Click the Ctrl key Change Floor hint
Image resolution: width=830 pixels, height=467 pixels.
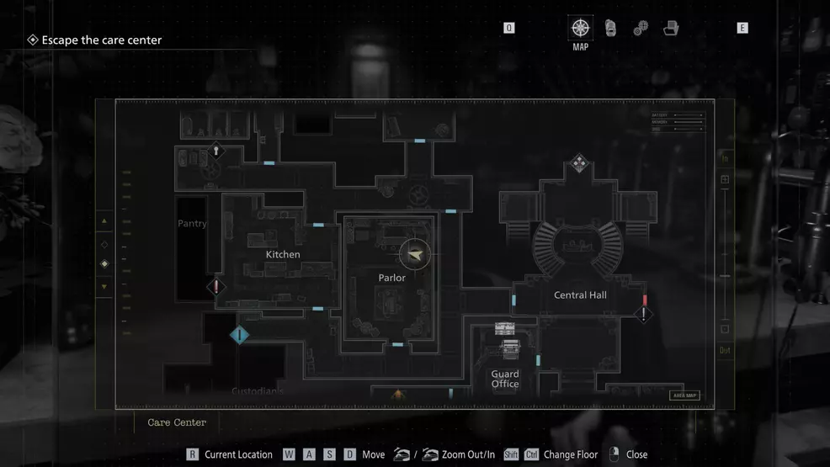(x=531, y=454)
